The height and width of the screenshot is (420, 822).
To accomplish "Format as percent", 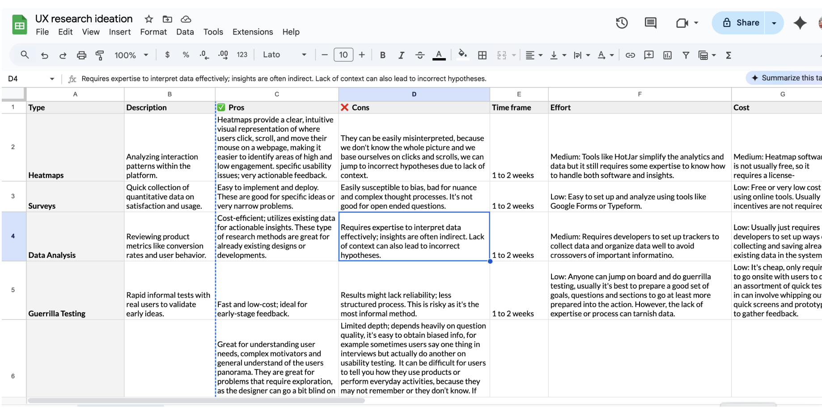I will click(x=186, y=55).
